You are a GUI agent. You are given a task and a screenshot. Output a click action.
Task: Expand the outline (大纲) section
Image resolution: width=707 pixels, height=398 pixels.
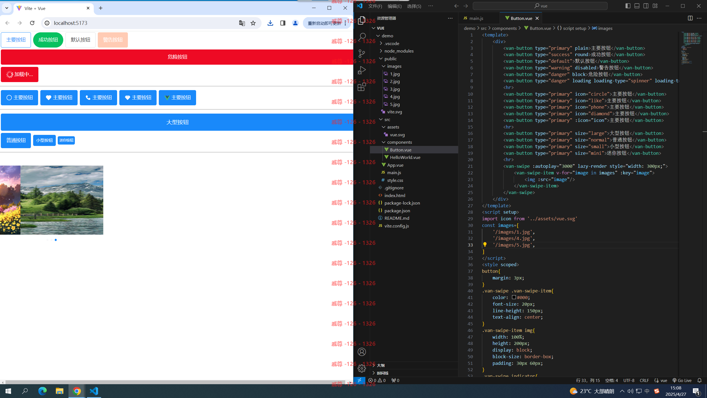coord(414,365)
